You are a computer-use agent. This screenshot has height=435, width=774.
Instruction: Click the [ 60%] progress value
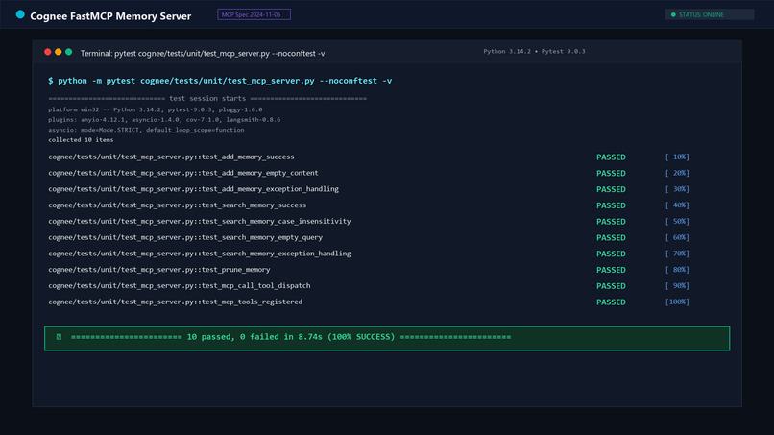677,237
